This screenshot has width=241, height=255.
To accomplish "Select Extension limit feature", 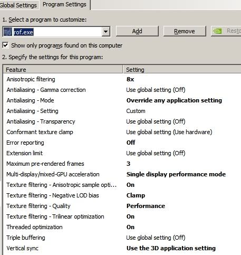I will tap(24, 153).
